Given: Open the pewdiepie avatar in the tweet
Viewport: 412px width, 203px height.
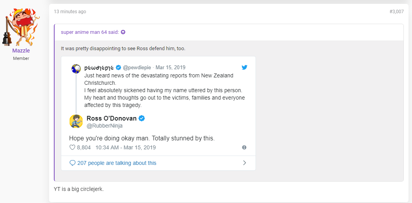Looking at the screenshot, I should pos(76,69).
